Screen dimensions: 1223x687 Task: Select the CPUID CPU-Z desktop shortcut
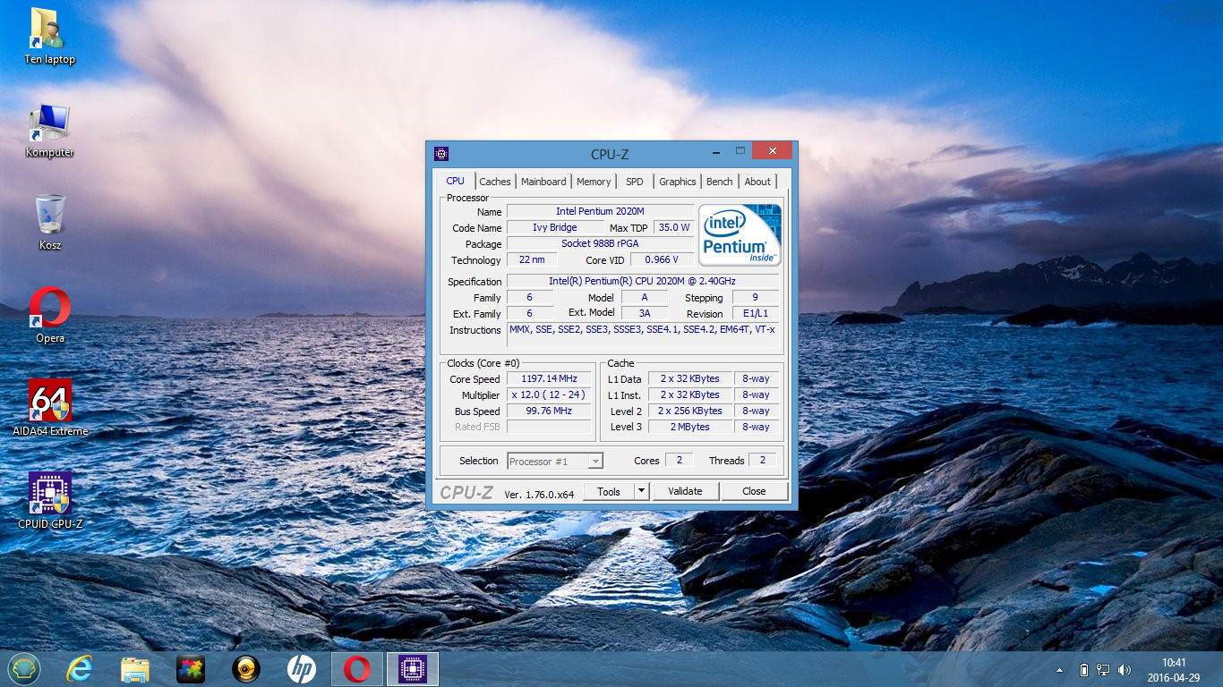click(50, 495)
